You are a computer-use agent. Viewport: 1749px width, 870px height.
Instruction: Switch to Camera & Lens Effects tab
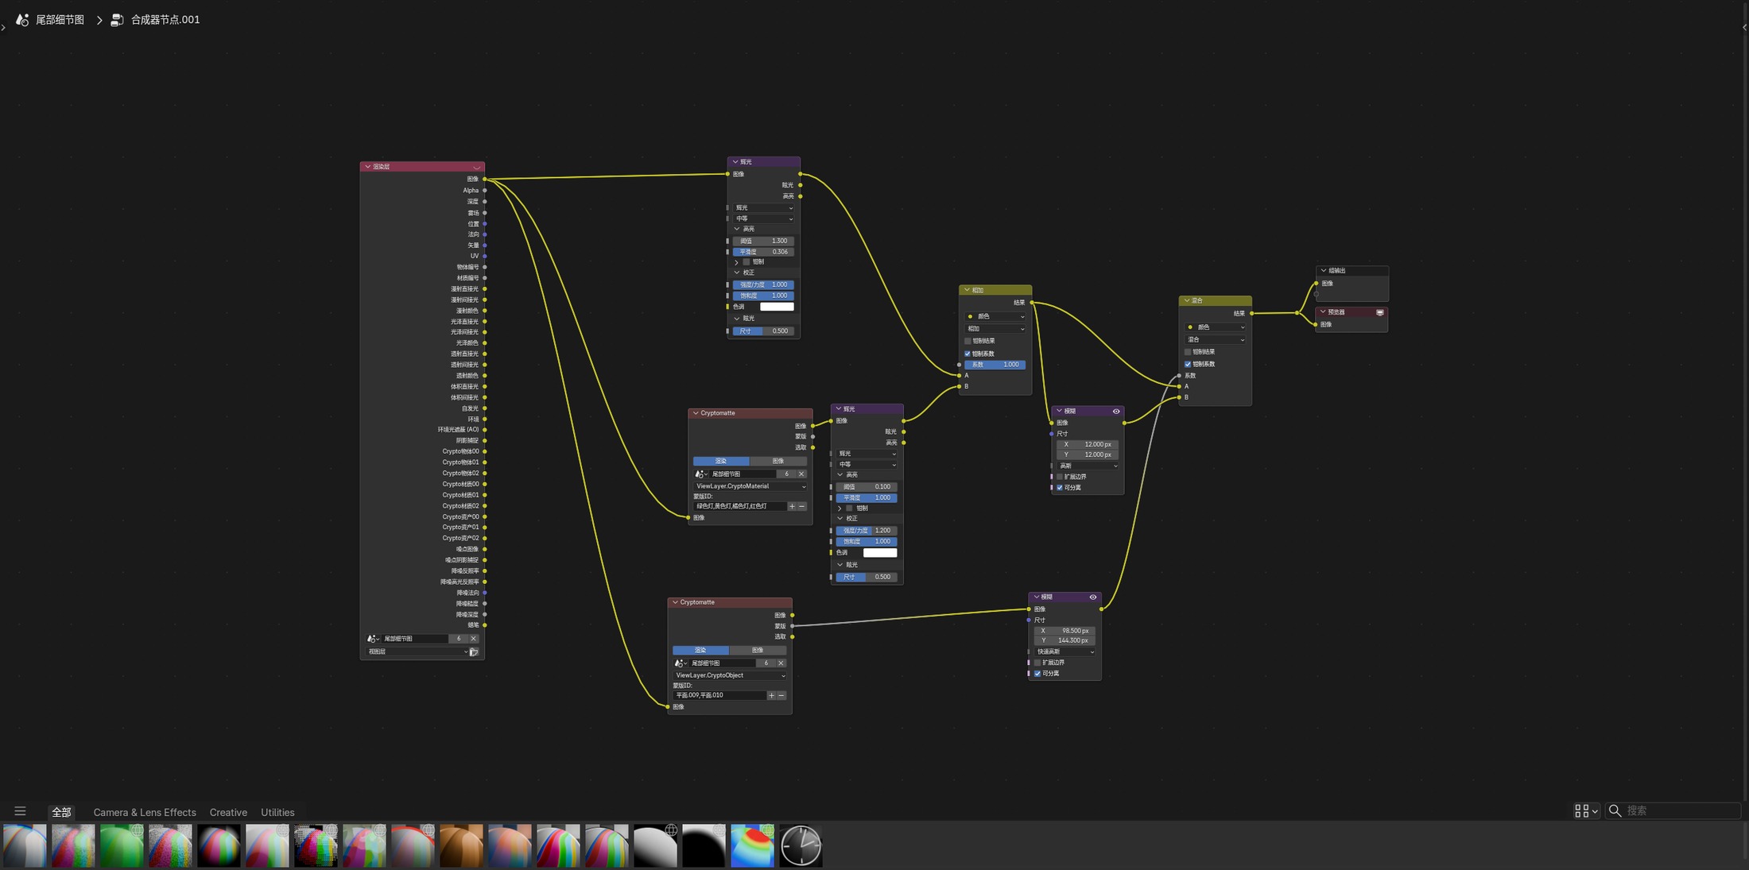tap(145, 812)
